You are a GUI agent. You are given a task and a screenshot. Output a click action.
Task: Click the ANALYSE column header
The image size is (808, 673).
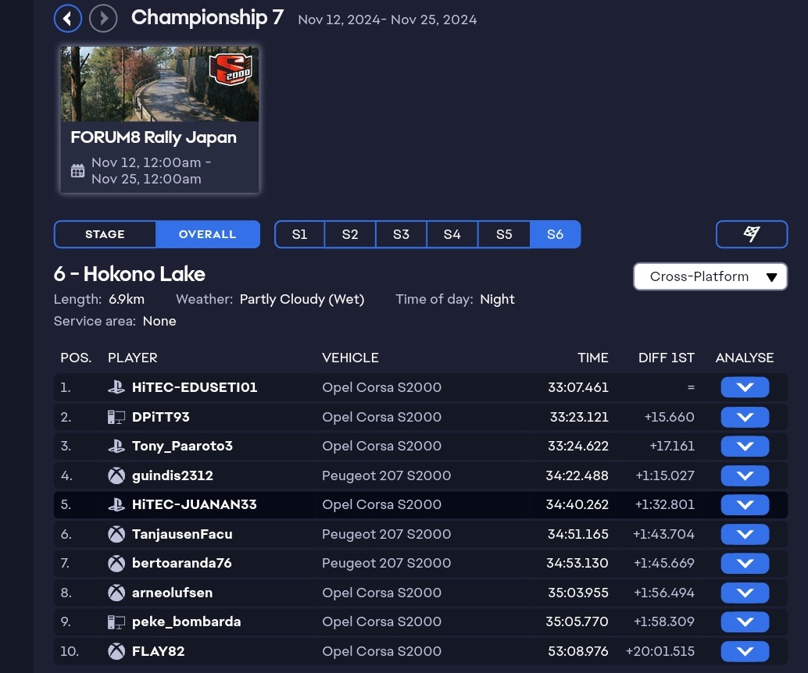coord(745,358)
